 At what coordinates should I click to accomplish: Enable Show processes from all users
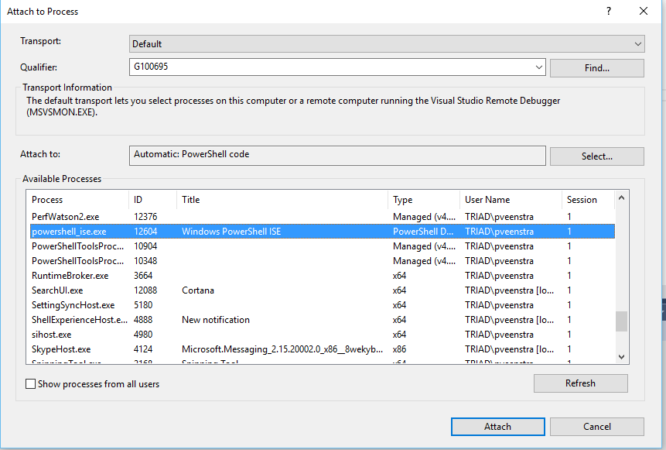31,384
